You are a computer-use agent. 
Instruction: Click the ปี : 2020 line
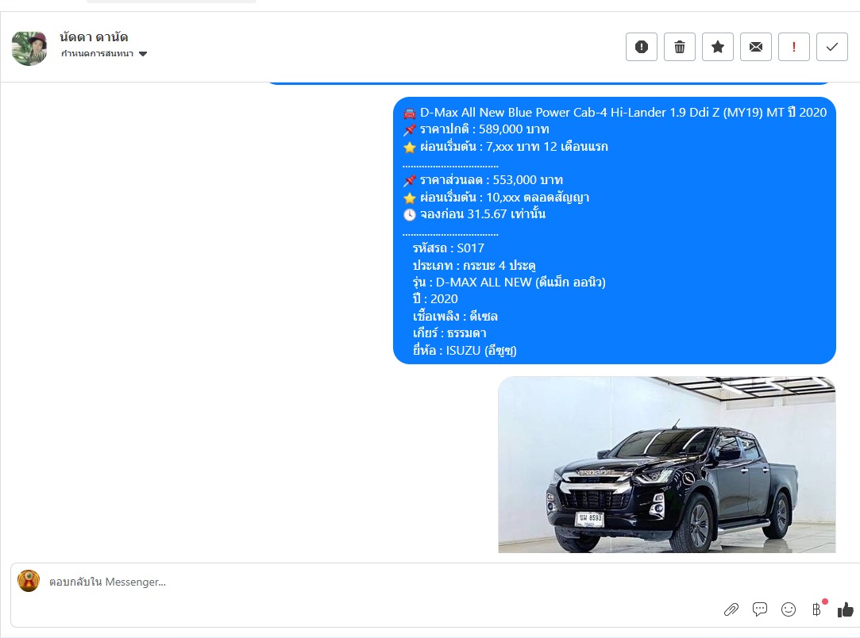(x=435, y=299)
